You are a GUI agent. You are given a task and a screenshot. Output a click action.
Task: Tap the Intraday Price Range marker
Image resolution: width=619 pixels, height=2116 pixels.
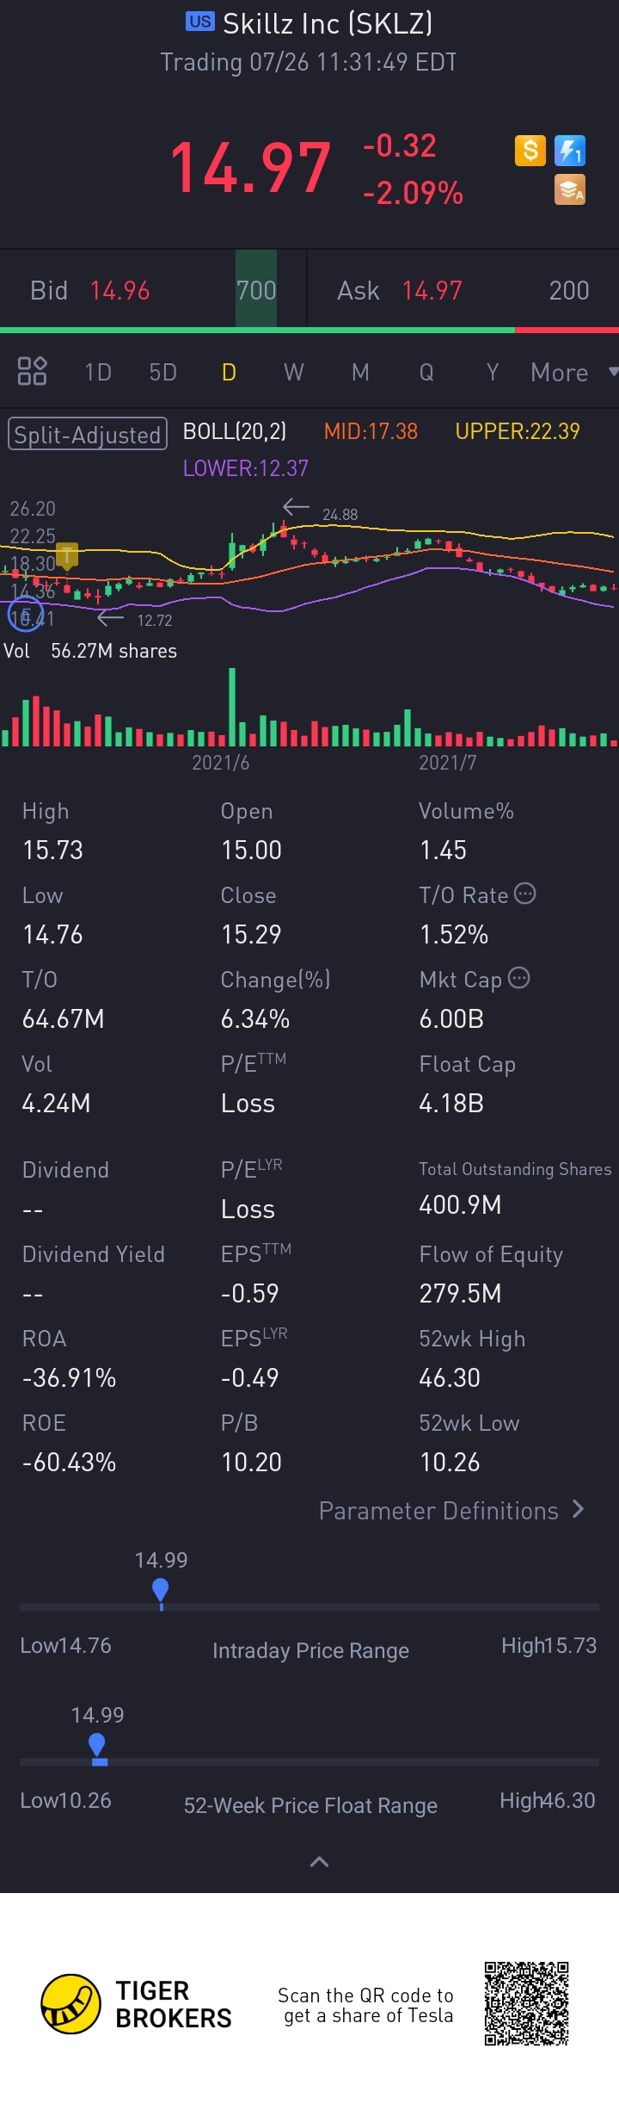(x=161, y=1591)
